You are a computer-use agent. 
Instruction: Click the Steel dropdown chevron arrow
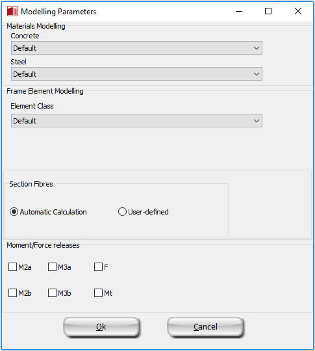257,74
